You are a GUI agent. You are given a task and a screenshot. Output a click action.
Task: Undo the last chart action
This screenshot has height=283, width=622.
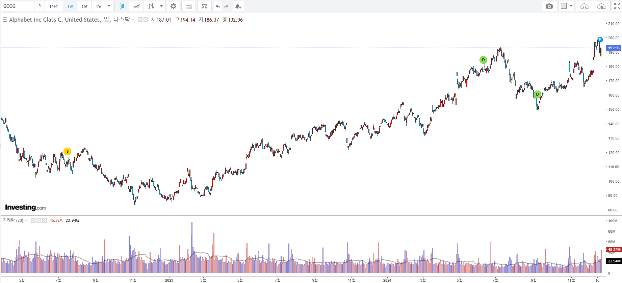[x=217, y=6]
